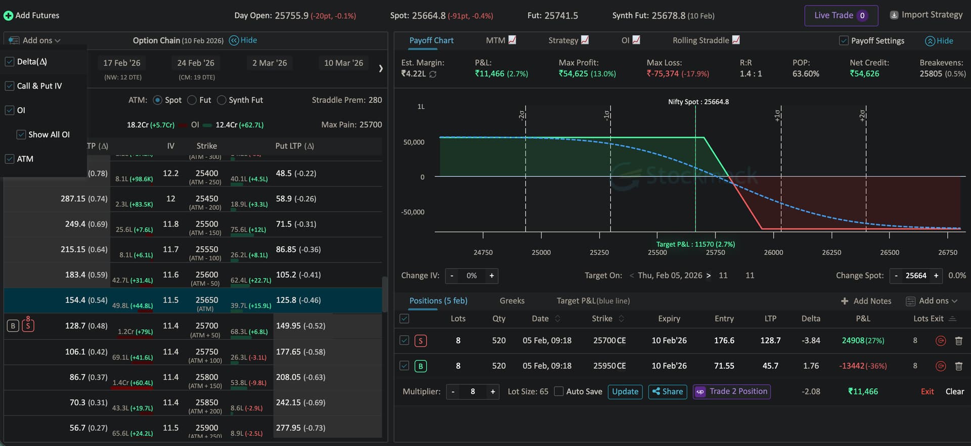Uncheck the Delta checkbox
Image resolution: width=971 pixels, height=446 pixels.
(x=10, y=62)
